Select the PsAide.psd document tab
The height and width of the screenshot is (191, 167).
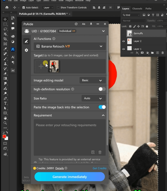click(43, 14)
